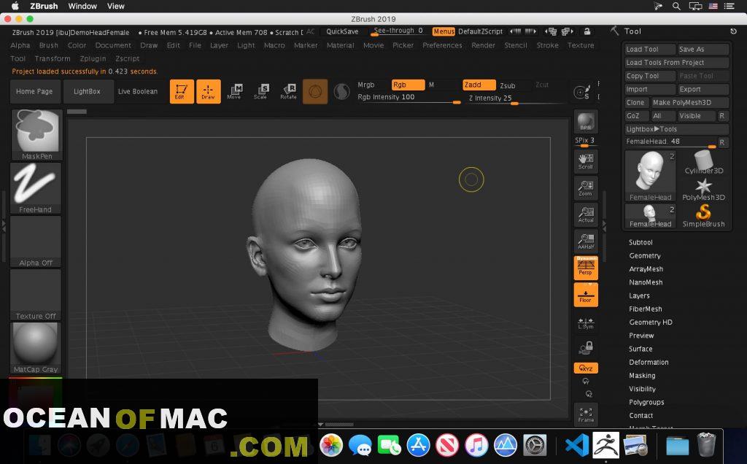Click the Load Tool button
Image resolution: width=747 pixels, height=464 pixels.
tap(650, 50)
